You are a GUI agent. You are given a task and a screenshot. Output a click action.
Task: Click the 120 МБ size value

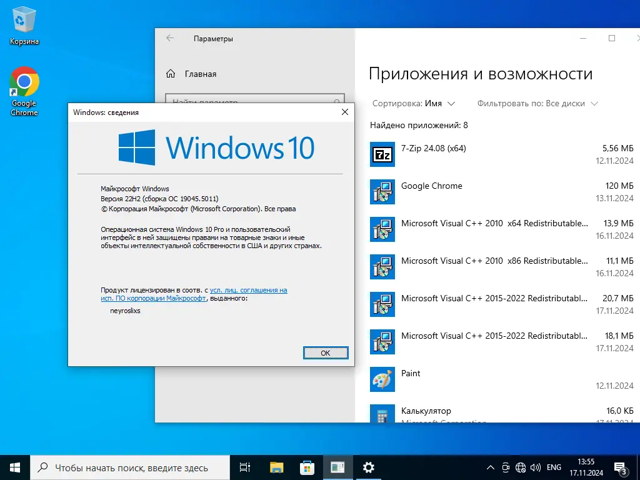619,186
